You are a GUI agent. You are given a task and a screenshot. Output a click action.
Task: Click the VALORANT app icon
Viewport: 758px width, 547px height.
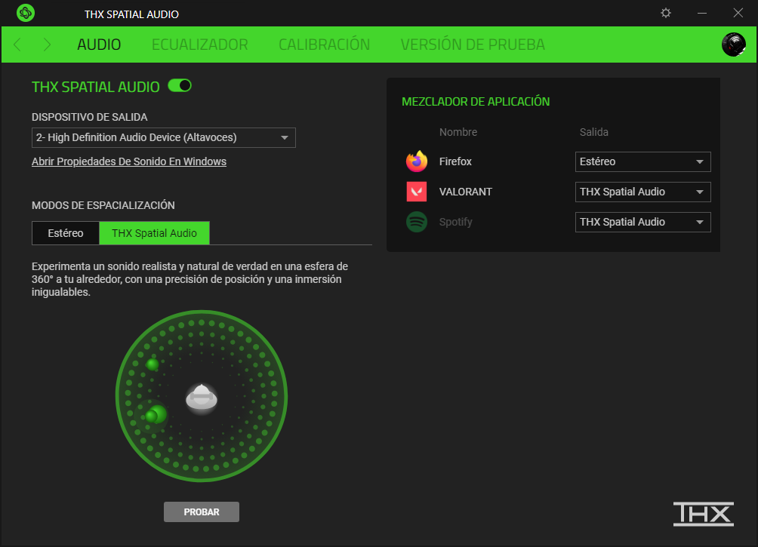point(417,192)
